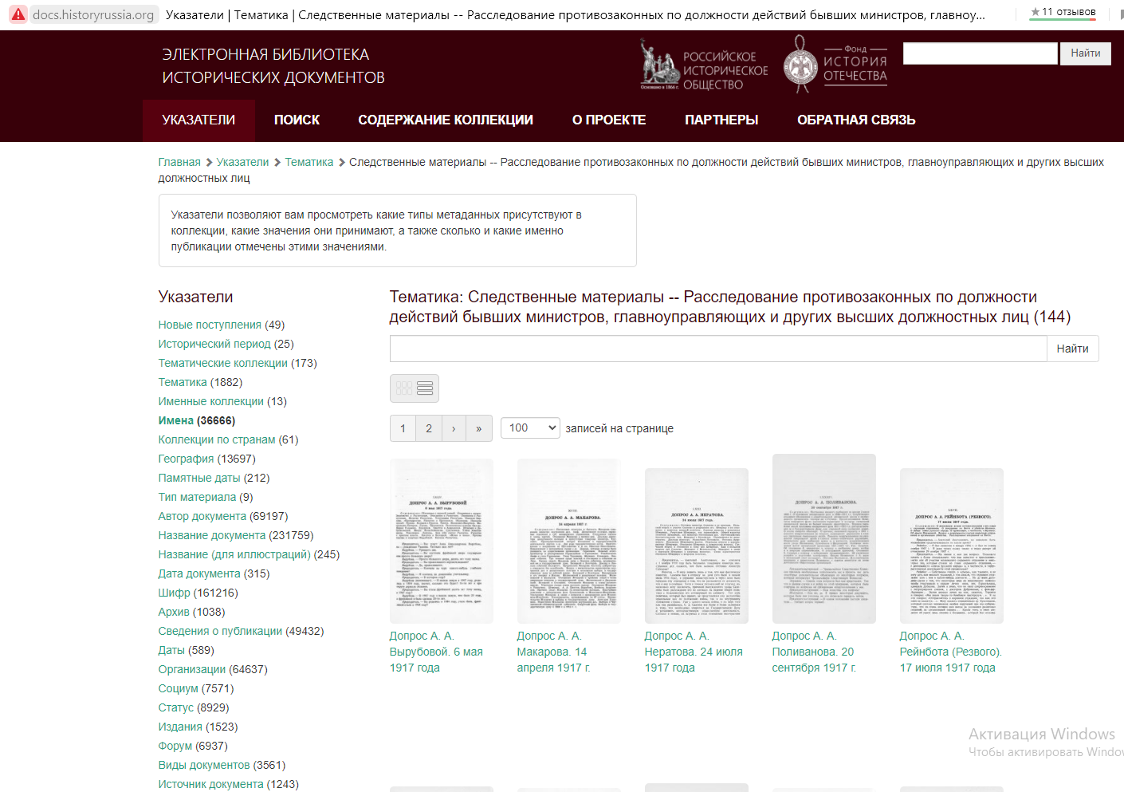
Task: Go to Главная via the breadcrumb
Action: [179, 161]
